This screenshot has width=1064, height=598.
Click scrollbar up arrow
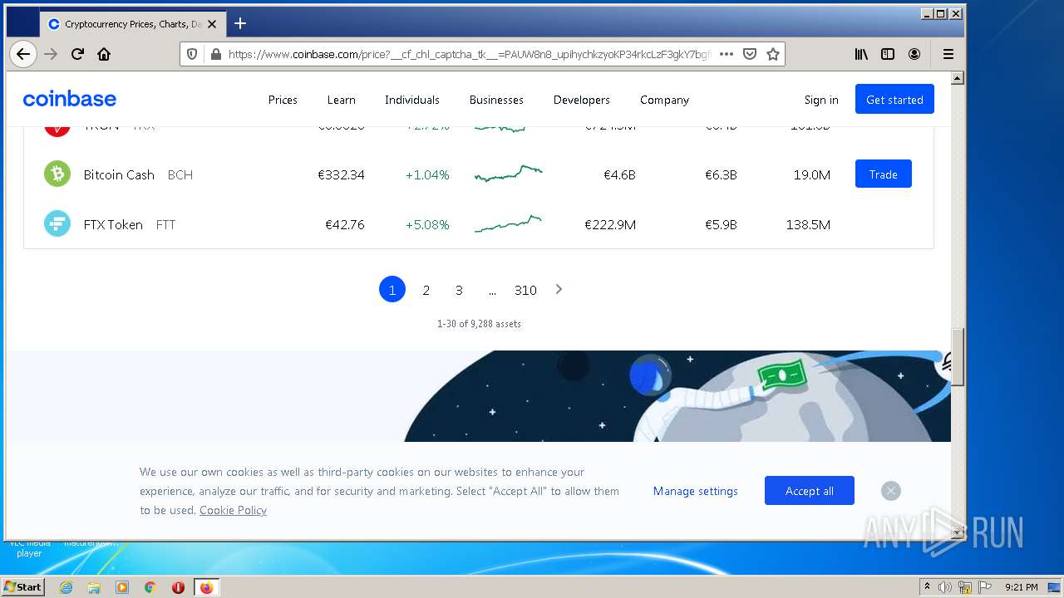tap(957, 78)
